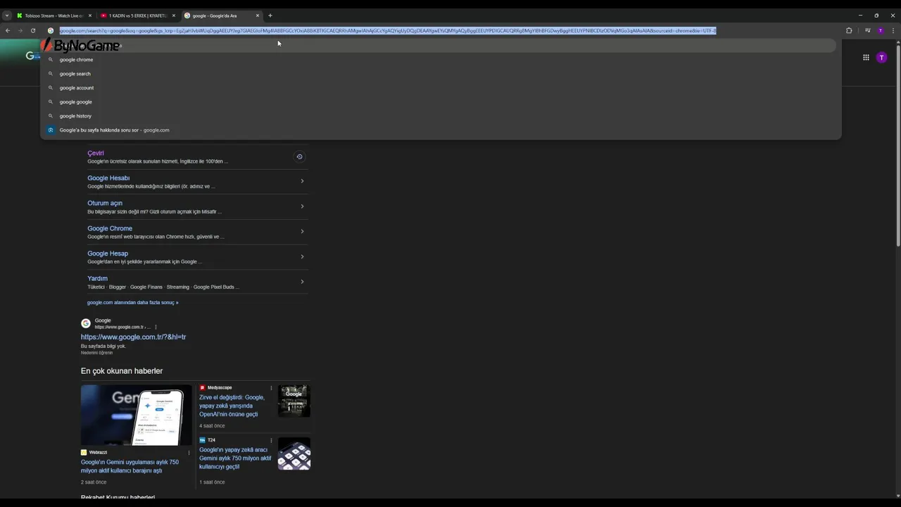Open T24 Gemini 750 milyon headline
The height and width of the screenshot is (507, 901).
point(235,458)
